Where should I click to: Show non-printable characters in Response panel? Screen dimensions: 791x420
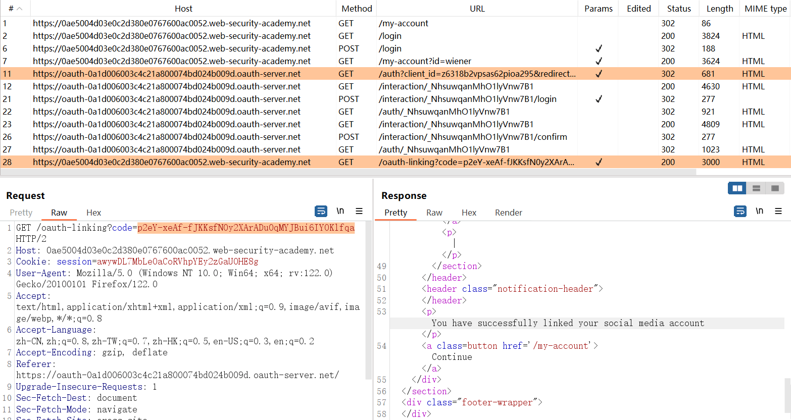coord(759,211)
